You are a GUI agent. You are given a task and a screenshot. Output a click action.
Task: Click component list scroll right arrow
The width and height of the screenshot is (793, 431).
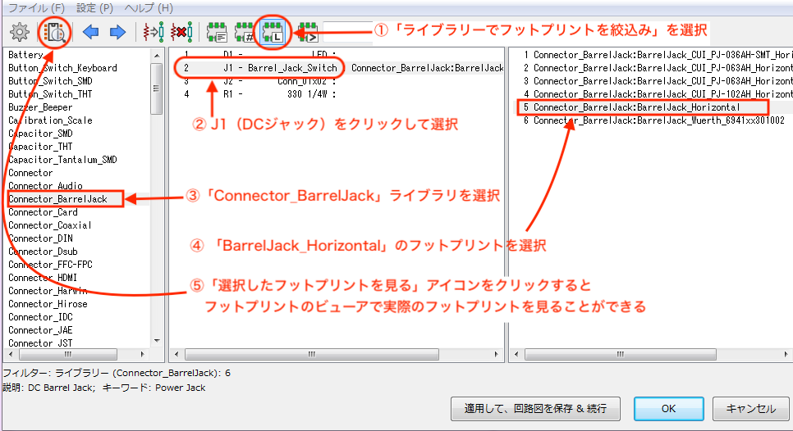pos(497,354)
